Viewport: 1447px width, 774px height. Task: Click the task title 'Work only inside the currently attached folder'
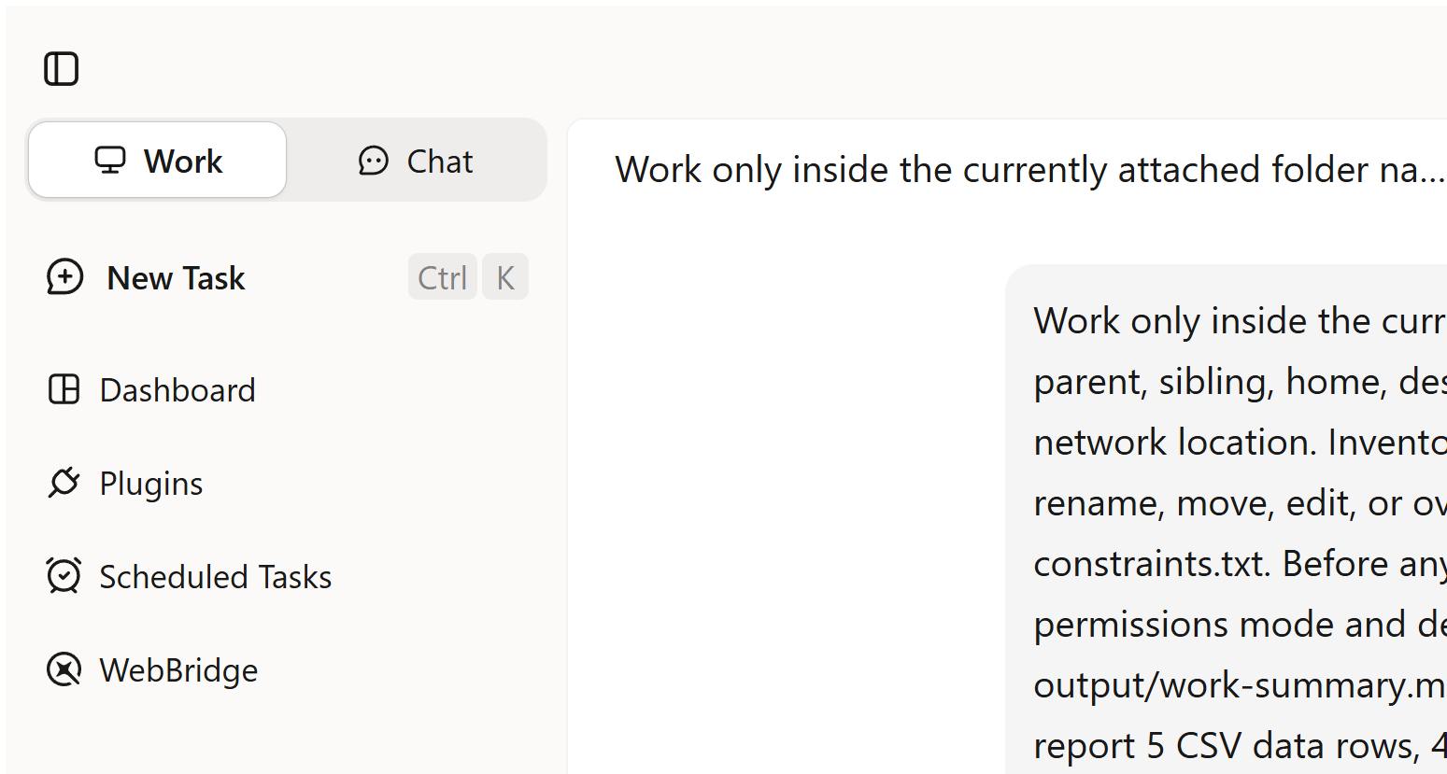[x=1029, y=170]
